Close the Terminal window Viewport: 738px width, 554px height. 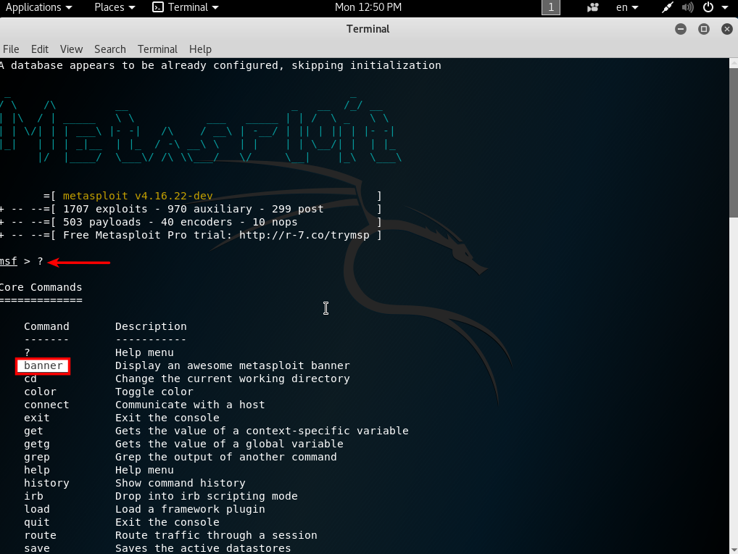[726, 29]
